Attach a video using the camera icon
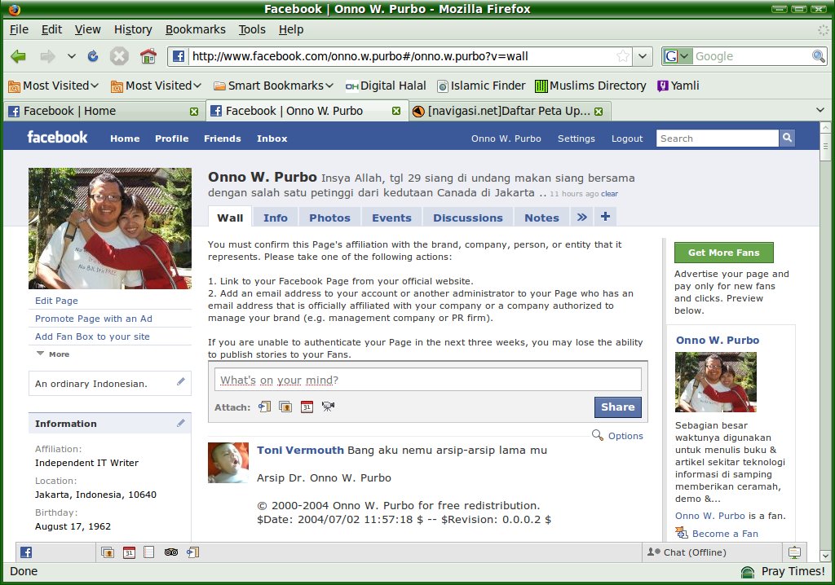Screen dimensions: 835x585 coord(328,407)
